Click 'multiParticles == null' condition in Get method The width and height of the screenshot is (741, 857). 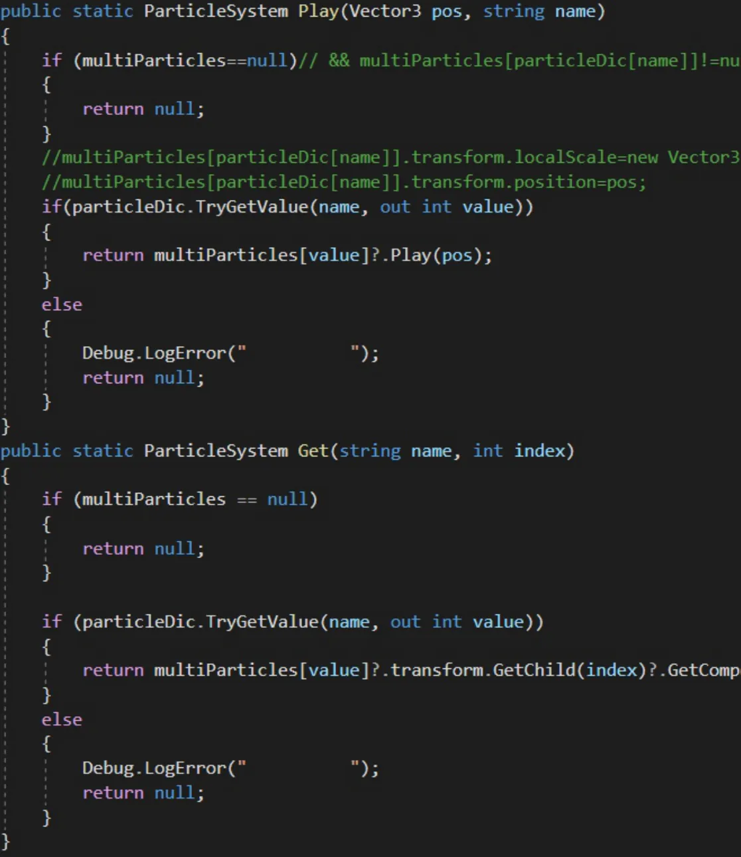pos(195,500)
